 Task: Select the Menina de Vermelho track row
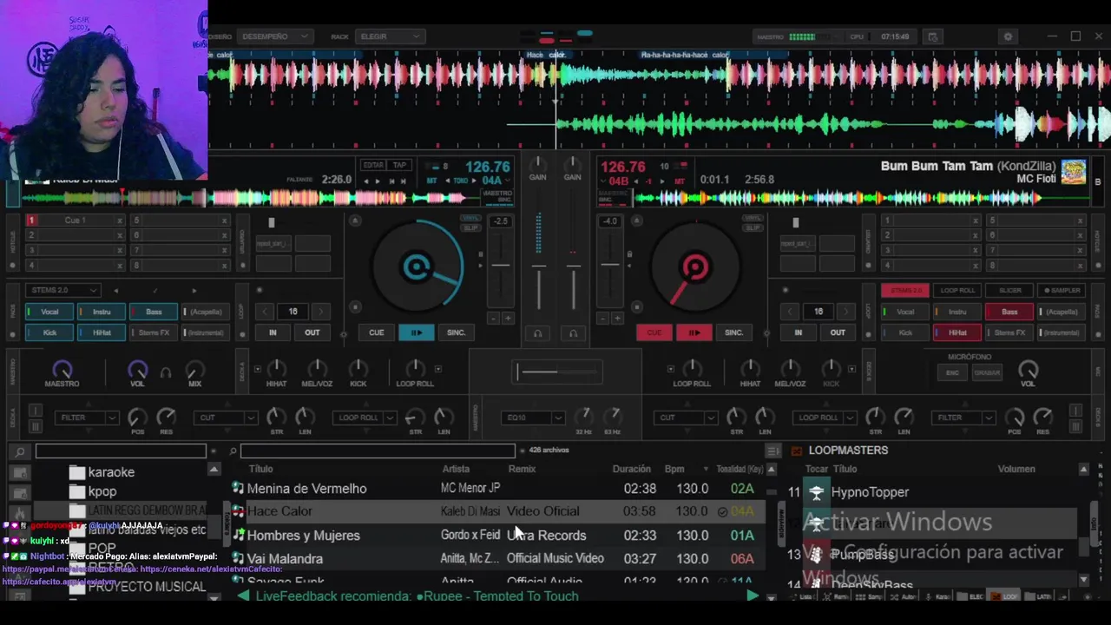(497, 489)
